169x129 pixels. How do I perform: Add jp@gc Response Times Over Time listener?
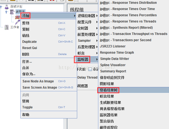click(x=134, y=9)
